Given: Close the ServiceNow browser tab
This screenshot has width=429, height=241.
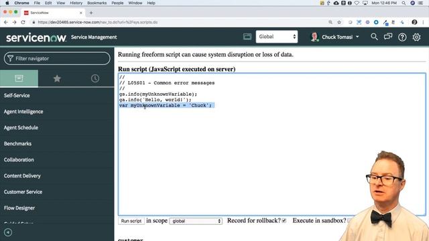Looking at the screenshot, I should [80, 13].
